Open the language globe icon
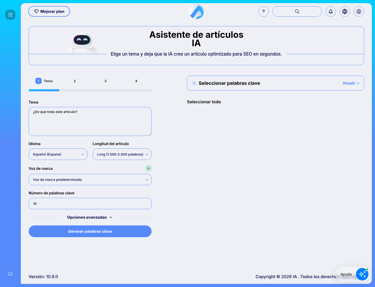This screenshot has width=375, height=287. coord(345,11)
